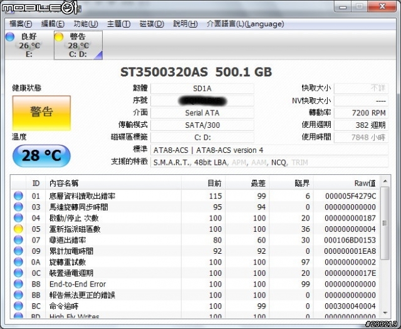The height and width of the screenshot is (329, 401).
Task: Click the Raw值 column header
Action: [346, 183]
